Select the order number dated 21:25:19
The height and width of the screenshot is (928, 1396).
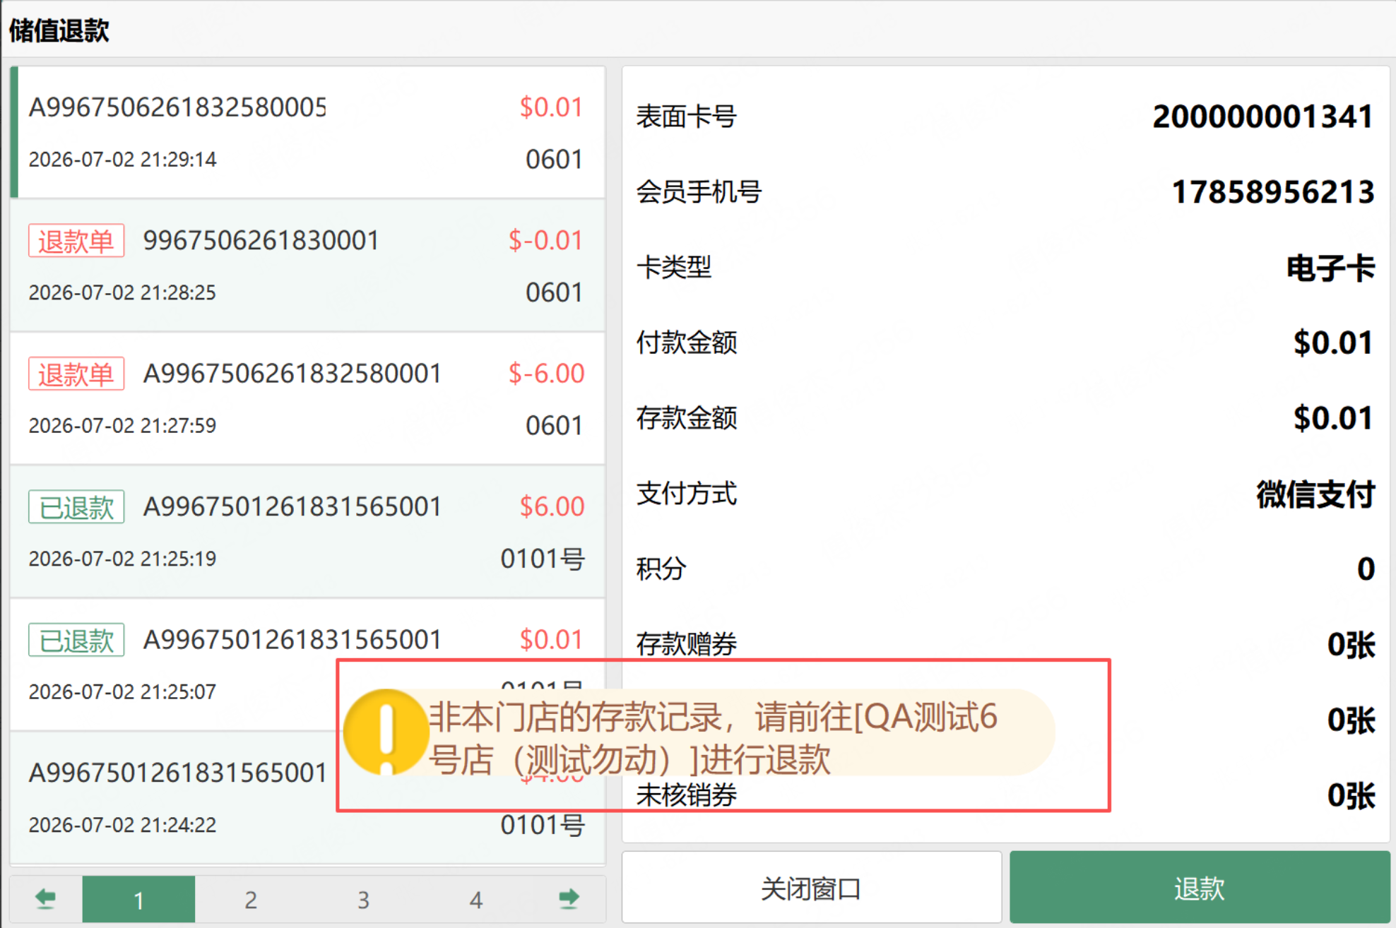click(x=292, y=506)
